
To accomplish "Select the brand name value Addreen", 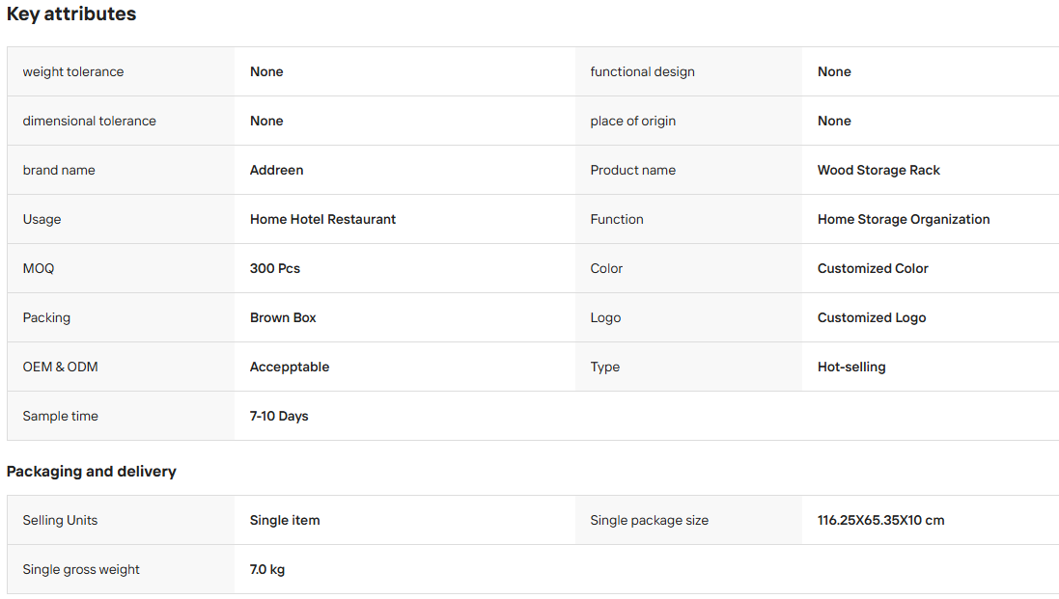I will [x=276, y=170].
